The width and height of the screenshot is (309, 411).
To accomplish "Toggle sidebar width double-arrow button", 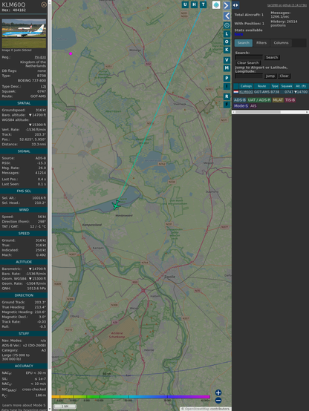I will click(x=235, y=5).
